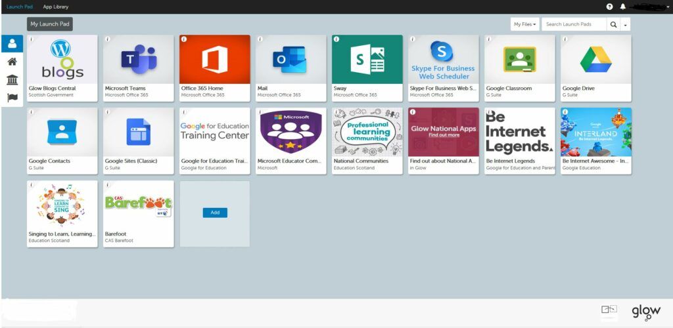Click the My Launch Pad button
Viewport: 673px width, 328px height.
pyautogui.click(x=50, y=24)
